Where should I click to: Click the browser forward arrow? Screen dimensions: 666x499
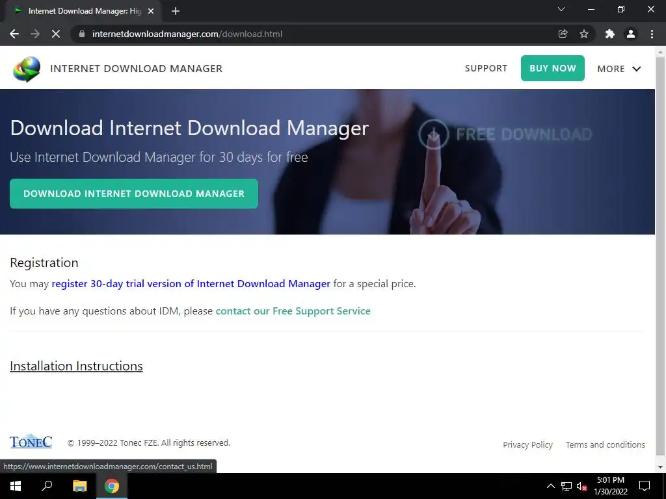(35, 34)
